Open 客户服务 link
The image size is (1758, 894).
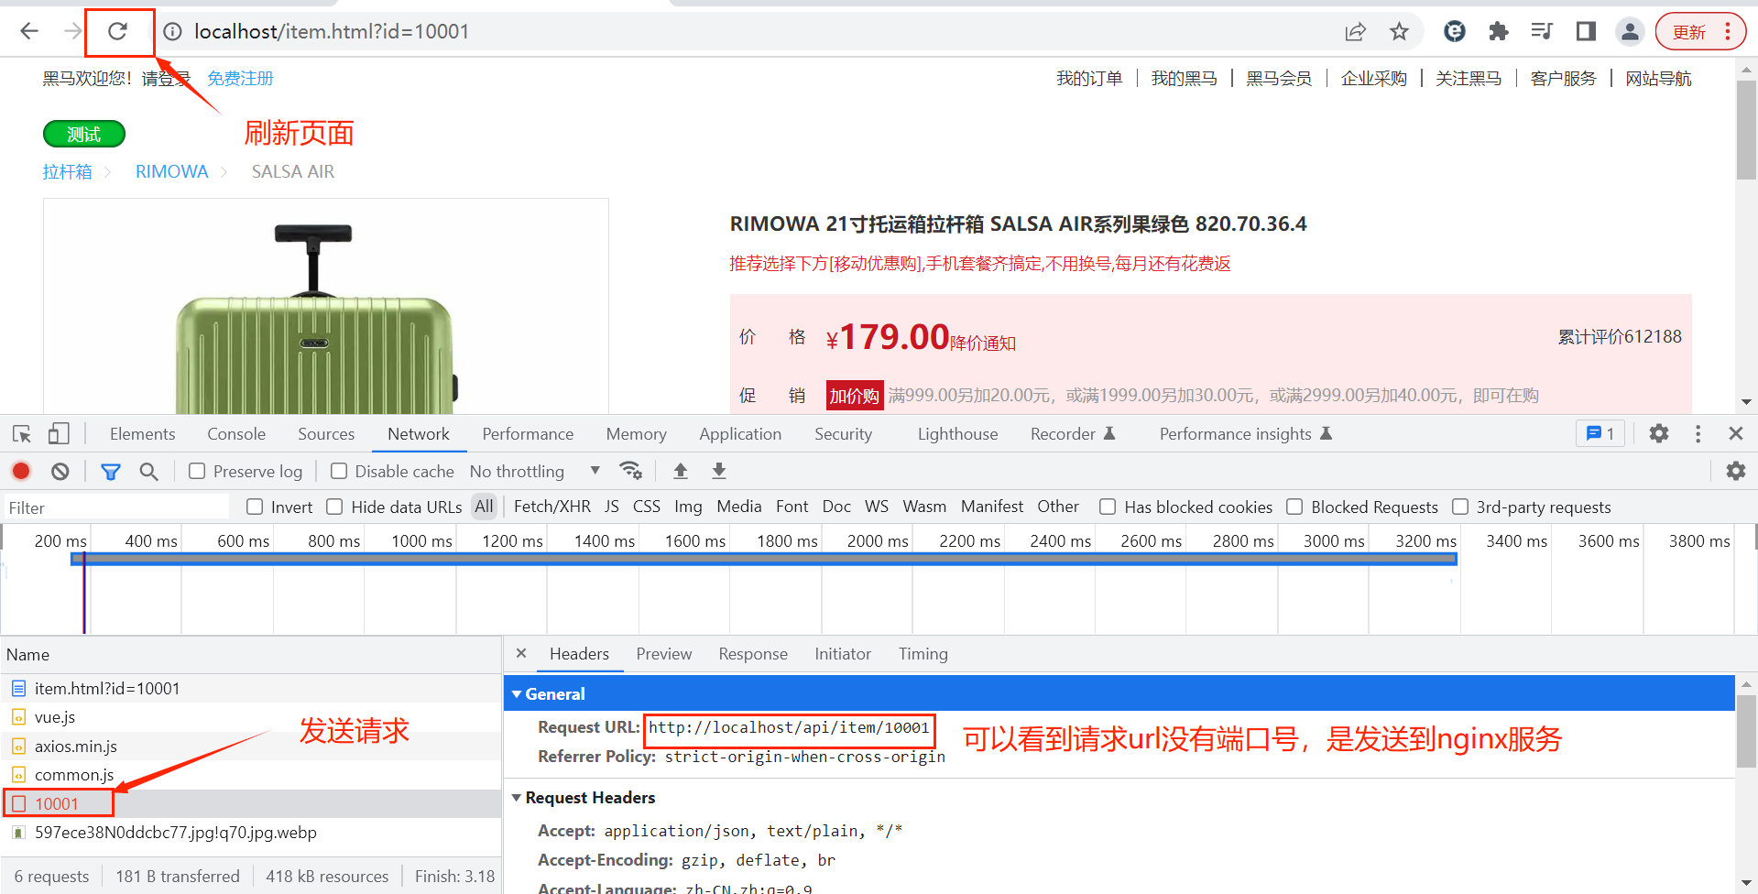(x=1563, y=79)
